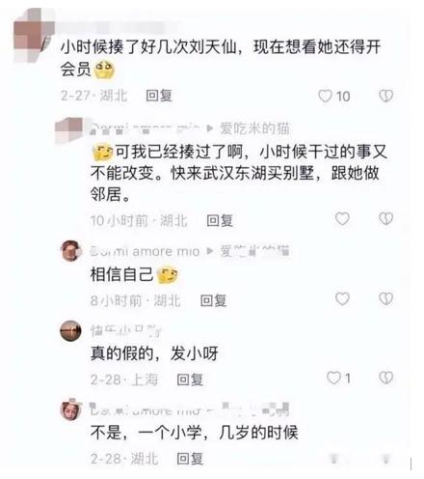Screen dimensions: 424x479
Task: Open the amore mio username above 相信自己
Action: [x=145, y=251]
